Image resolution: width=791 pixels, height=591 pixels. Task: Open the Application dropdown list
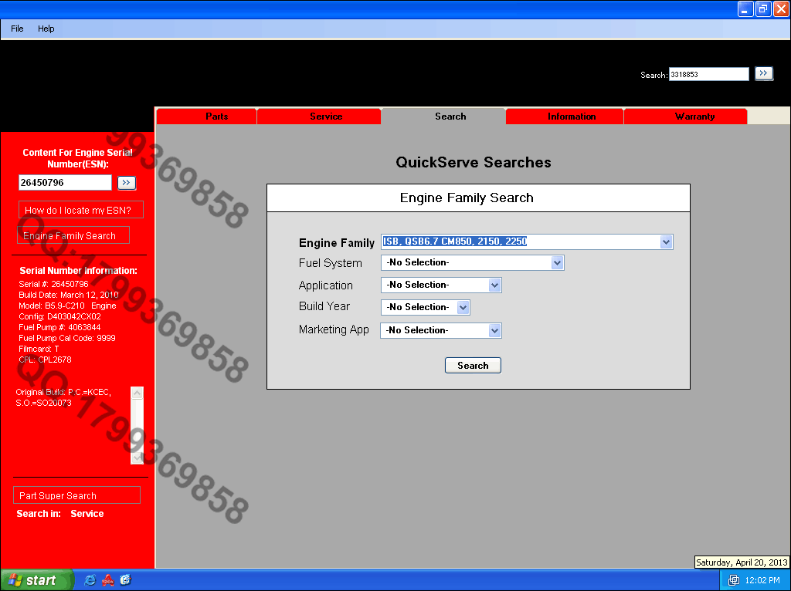click(494, 285)
